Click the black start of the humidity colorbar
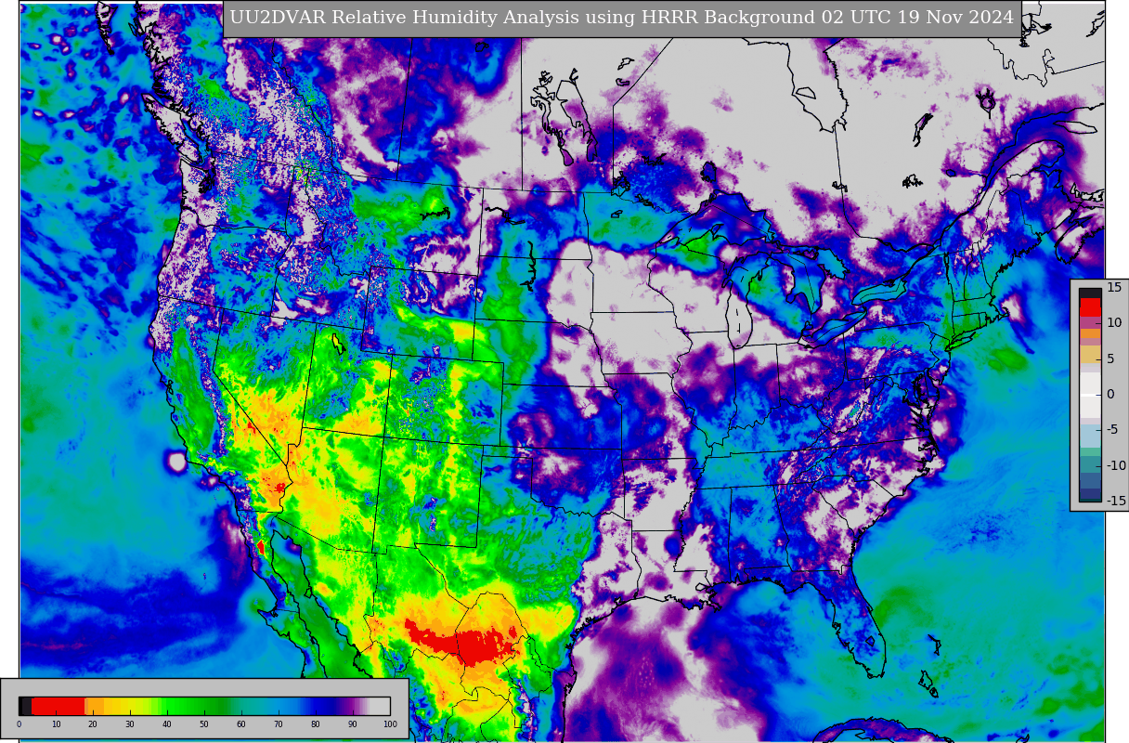This screenshot has height=743, width=1129. click(25, 706)
